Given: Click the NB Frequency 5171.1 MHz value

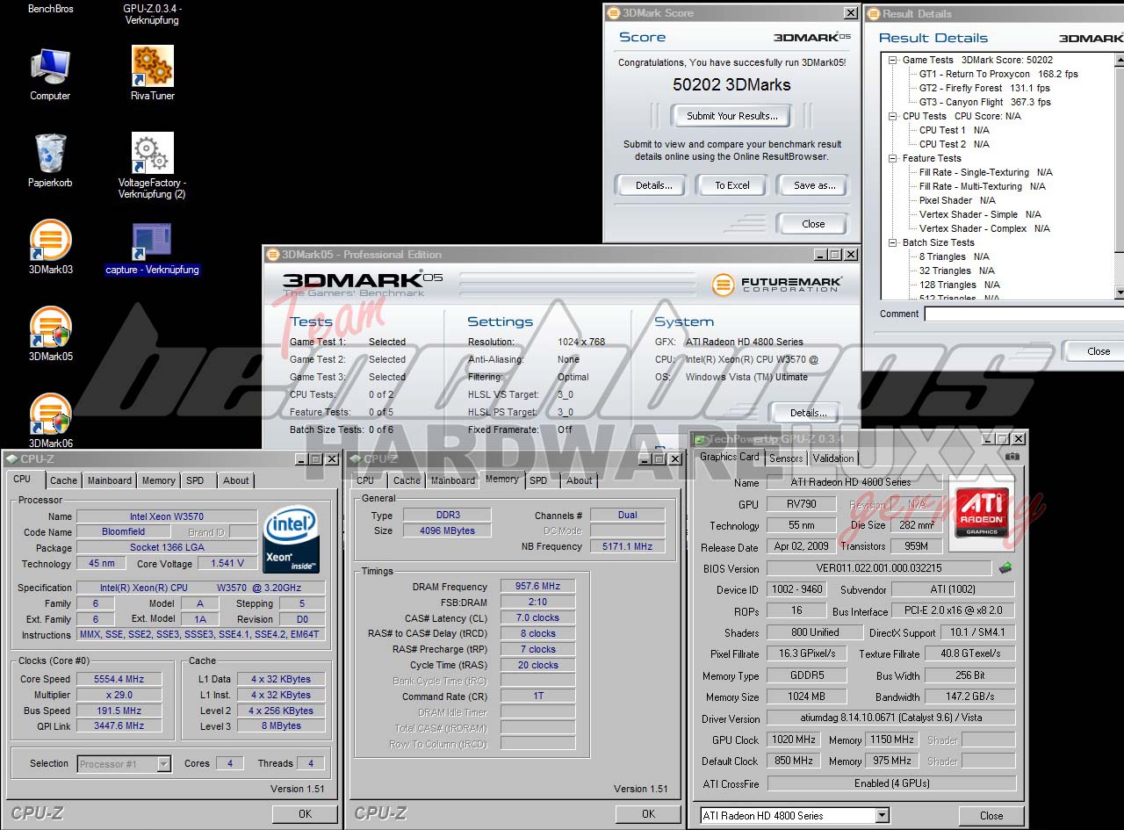Looking at the screenshot, I should pyautogui.click(x=627, y=546).
